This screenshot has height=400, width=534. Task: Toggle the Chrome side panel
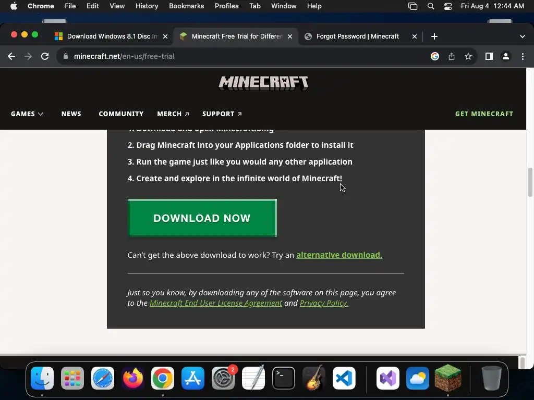[489, 56]
